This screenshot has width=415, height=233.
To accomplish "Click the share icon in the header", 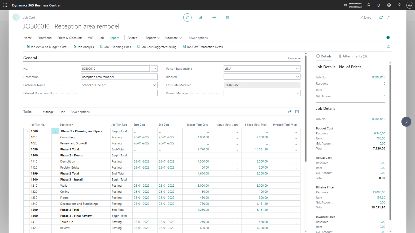I will click(x=200, y=17).
